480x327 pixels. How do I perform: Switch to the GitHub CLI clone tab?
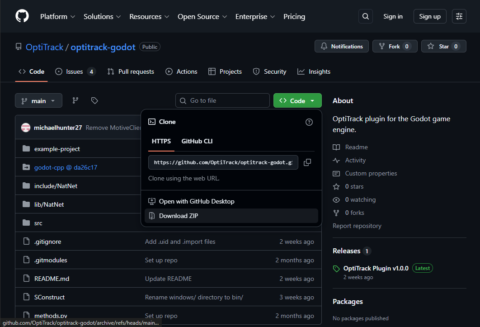click(197, 141)
